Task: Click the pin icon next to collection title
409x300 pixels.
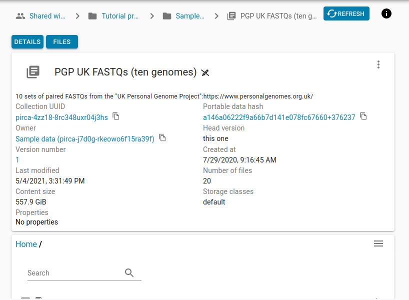Action: [205, 73]
